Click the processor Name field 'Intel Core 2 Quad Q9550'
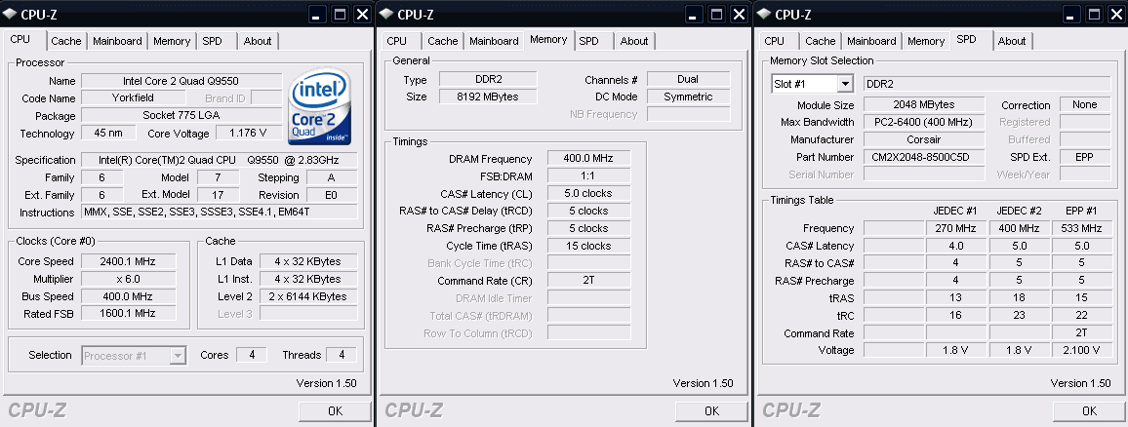Image resolution: width=1128 pixels, height=427 pixels. click(x=182, y=81)
